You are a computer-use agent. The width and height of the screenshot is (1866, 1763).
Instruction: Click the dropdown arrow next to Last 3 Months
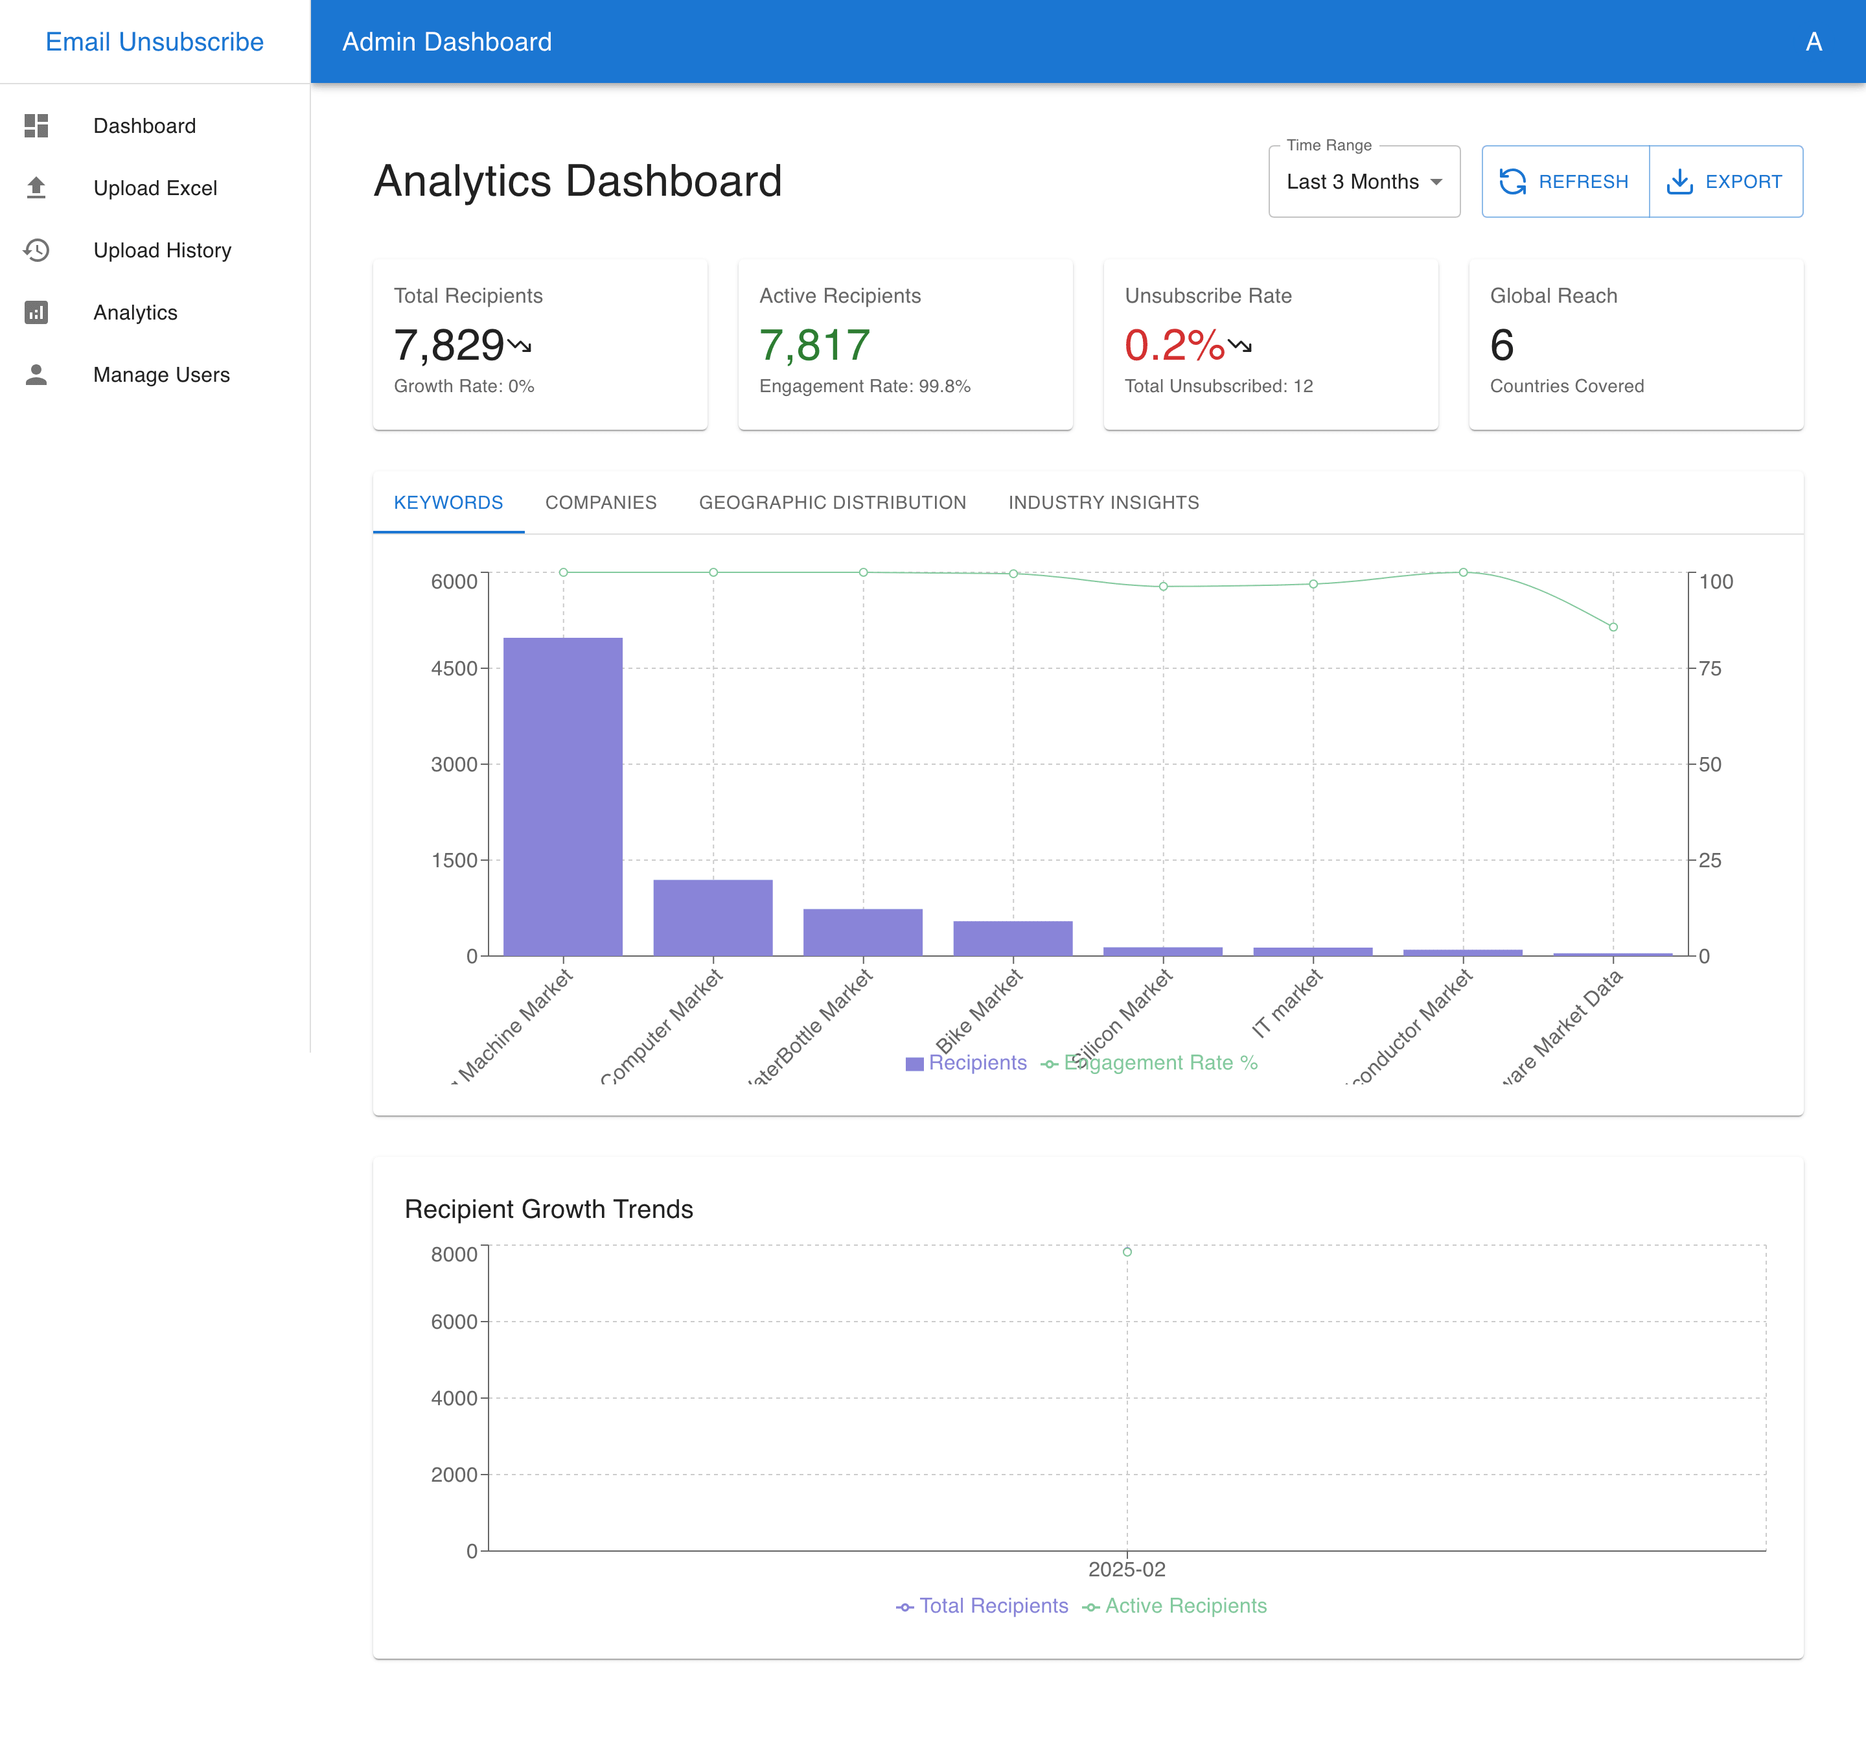click(1436, 182)
